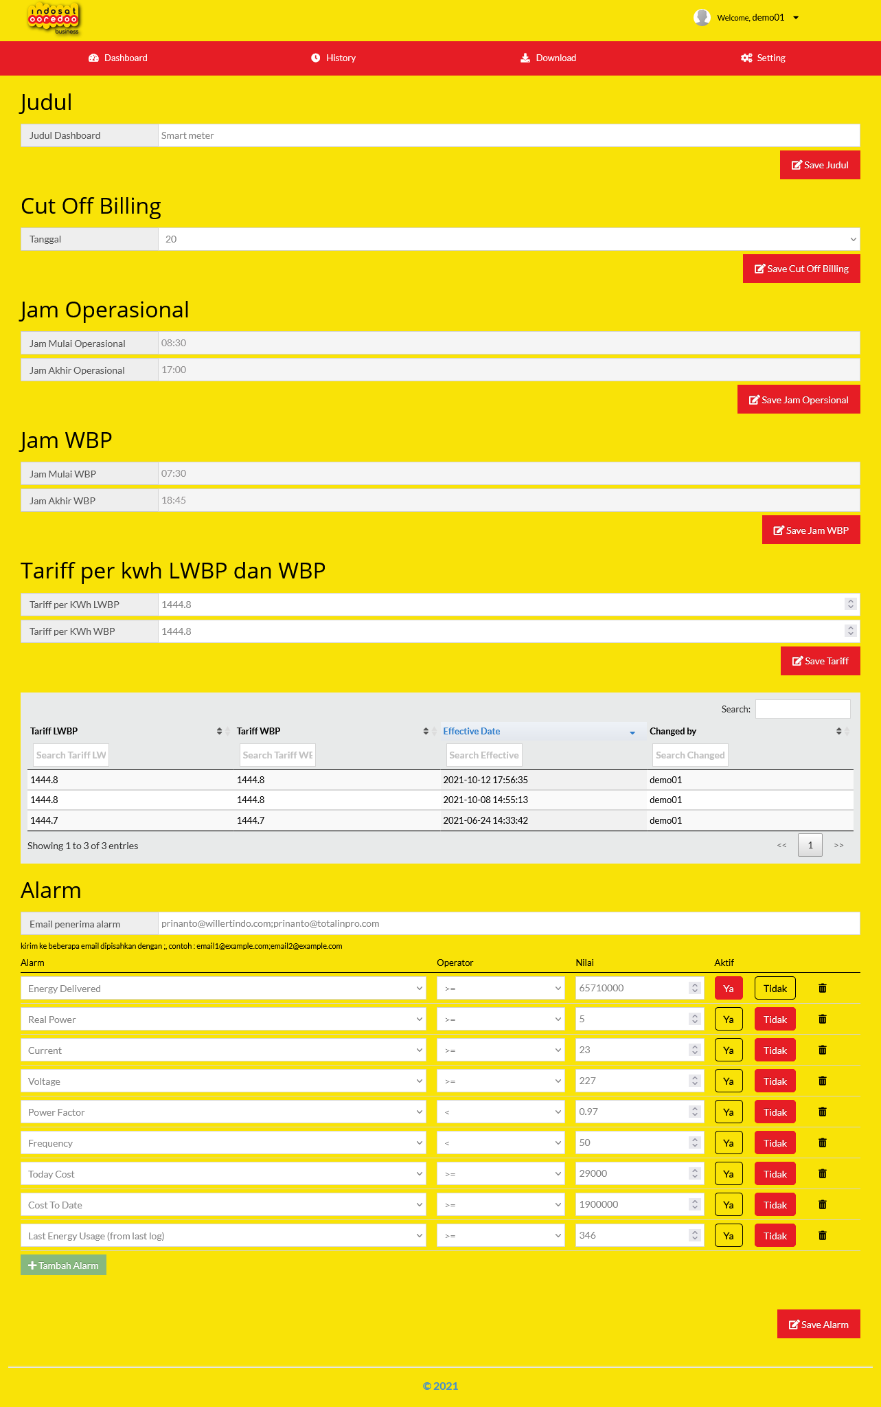Sort table by Changed by column arrows
The width and height of the screenshot is (881, 1407).
839,731
